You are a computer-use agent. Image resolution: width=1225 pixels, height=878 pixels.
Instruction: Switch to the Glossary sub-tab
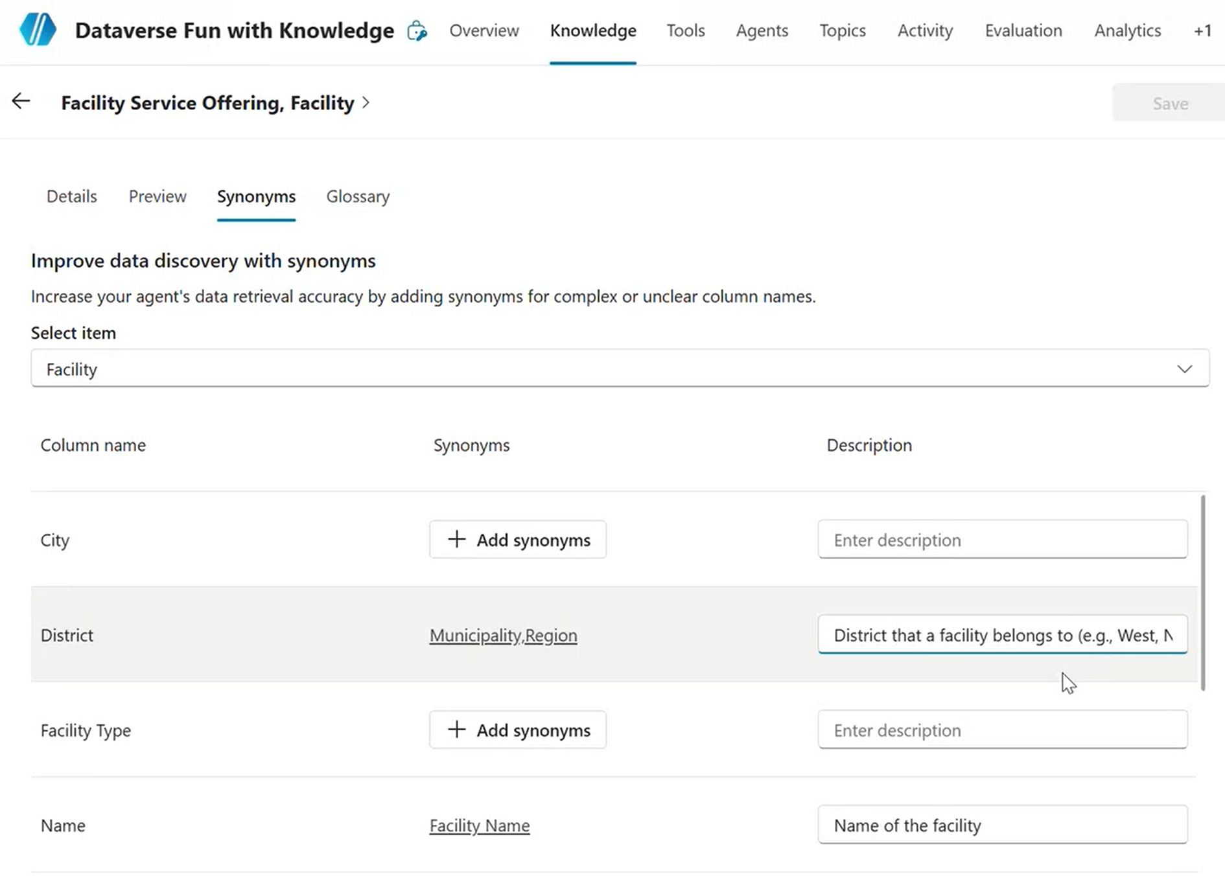coord(358,196)
